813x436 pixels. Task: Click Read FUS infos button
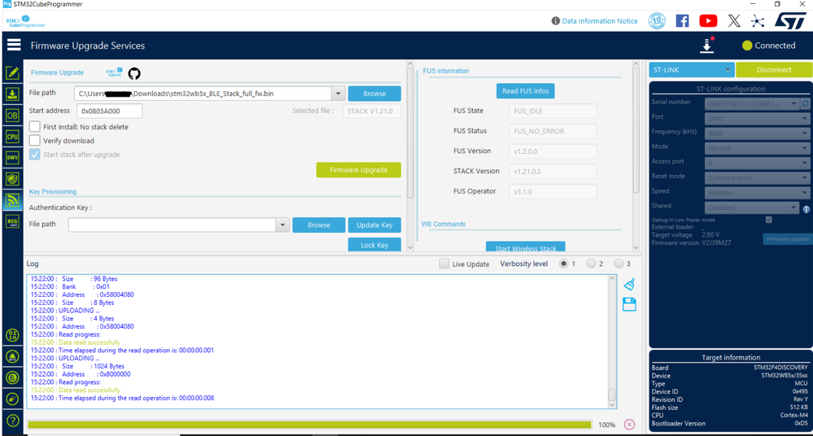tap(525, 91)
